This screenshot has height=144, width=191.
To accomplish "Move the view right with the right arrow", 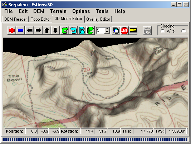I will [38, 30].
